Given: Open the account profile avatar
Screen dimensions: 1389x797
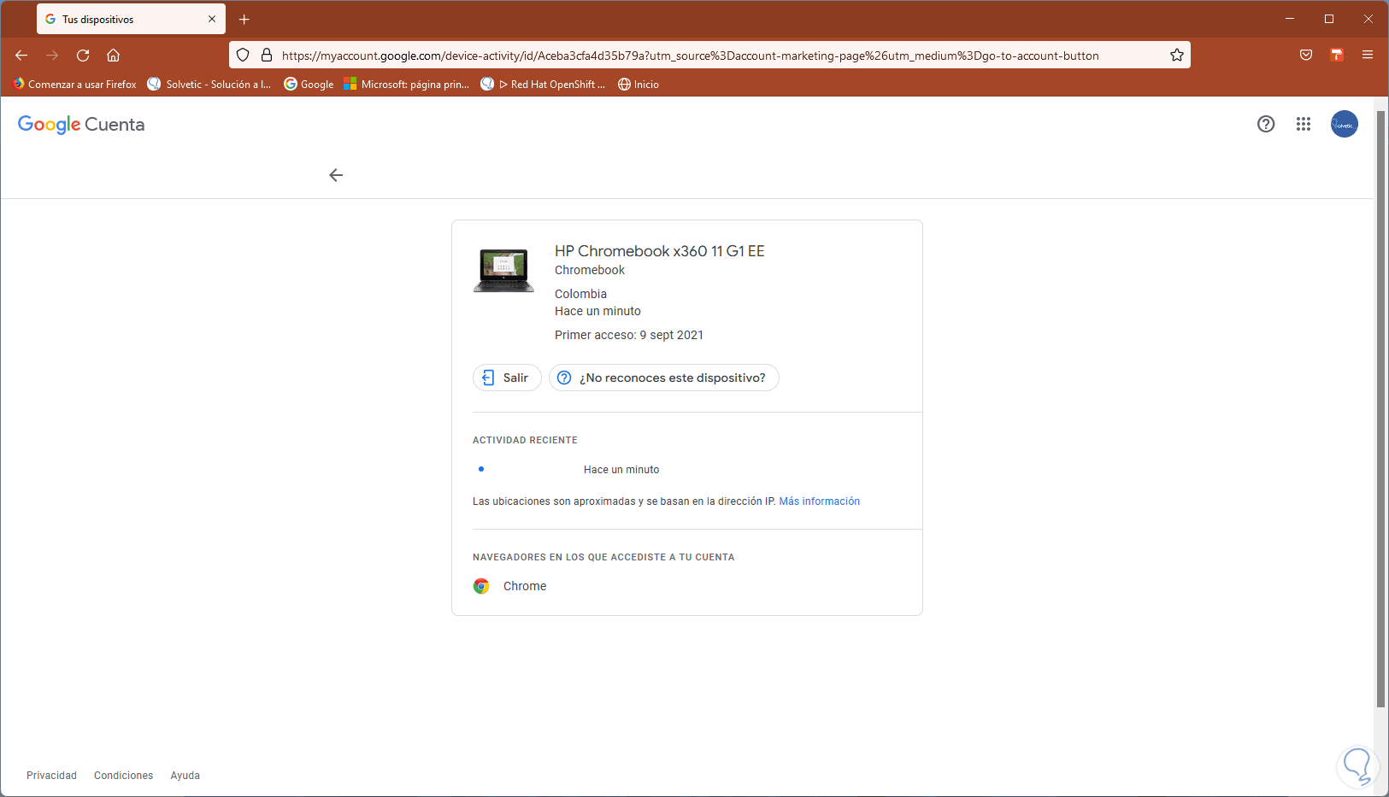Looking at the screenshot, I should [x=1345, y=124].
